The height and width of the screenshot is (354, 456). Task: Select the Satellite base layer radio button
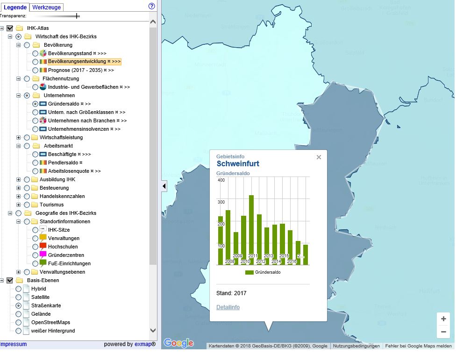19,297
